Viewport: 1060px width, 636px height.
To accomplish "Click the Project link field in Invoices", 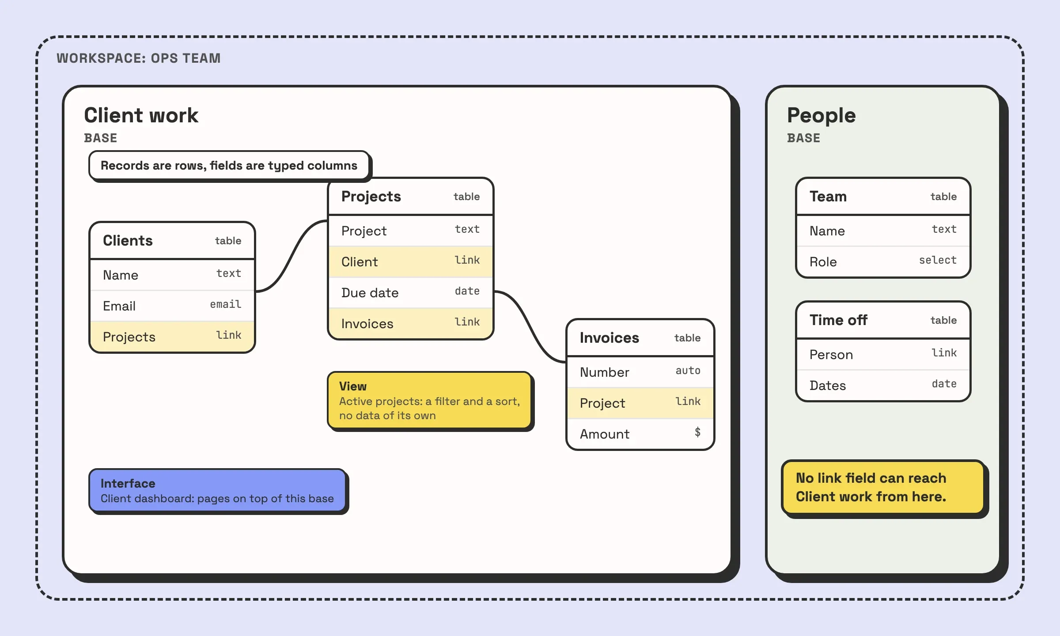I will click(x=640, y=403).
